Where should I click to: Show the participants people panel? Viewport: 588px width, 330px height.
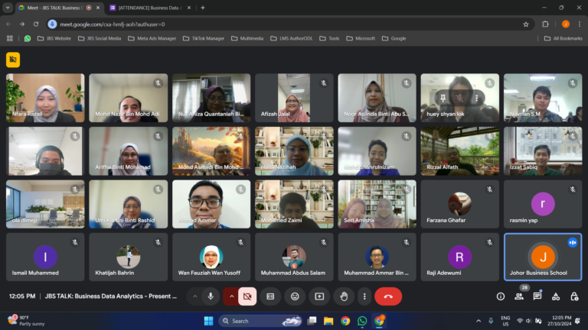(x=519, y=296)
